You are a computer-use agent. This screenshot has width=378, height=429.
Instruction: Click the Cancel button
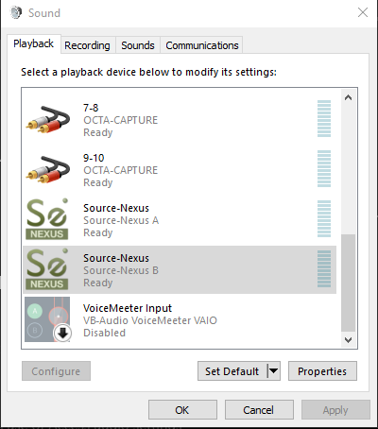click(x=259, y=410)
